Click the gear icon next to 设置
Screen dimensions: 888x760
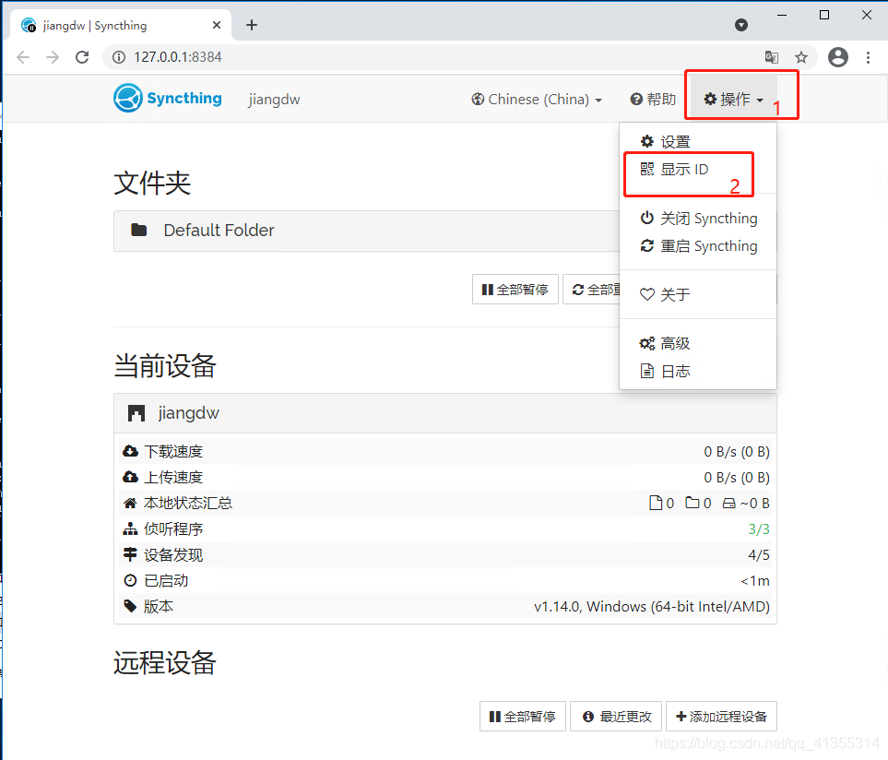[x=646, y=141]
